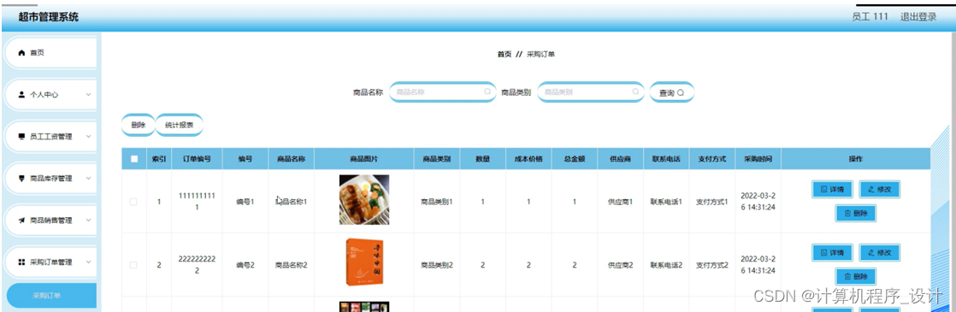
Task: Click the 首页 breadcrumb link
Action: tap(505, 54)
